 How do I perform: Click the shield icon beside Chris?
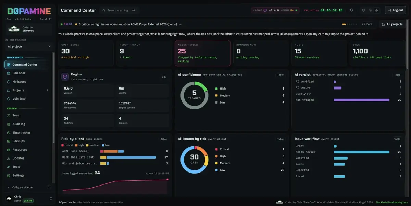(x=51, y=198)
